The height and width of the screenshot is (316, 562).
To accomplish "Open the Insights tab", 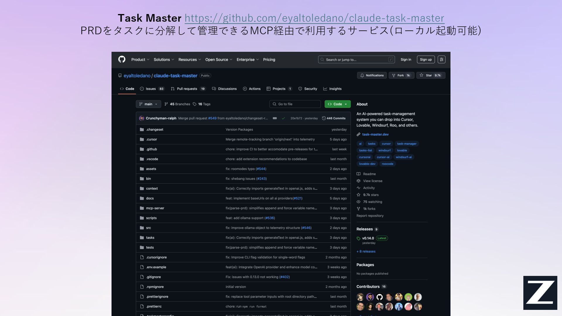I will coord(332,89).
